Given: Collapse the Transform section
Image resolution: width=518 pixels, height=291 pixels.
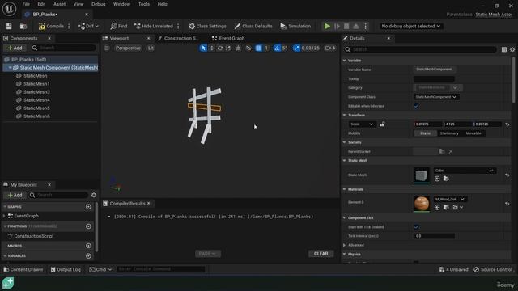Looking at the screenshot, I should pyautogui.click(x=344, y=115).
